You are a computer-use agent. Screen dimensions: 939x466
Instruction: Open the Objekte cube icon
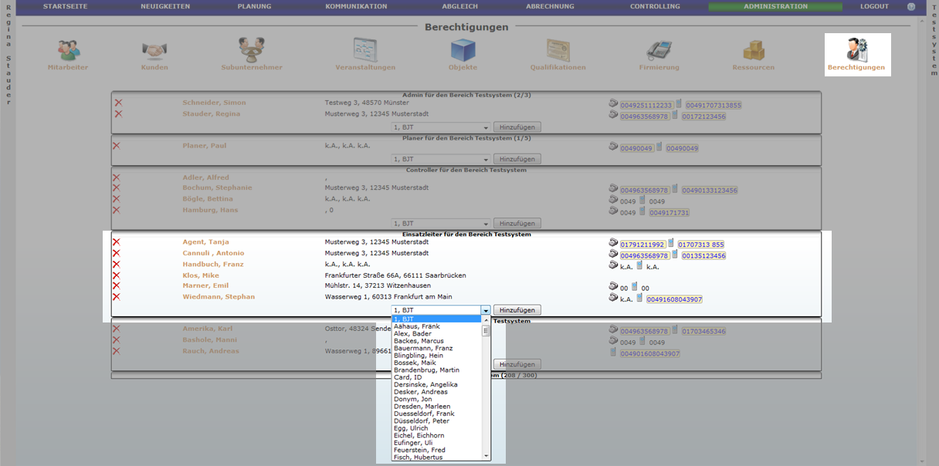463,50
